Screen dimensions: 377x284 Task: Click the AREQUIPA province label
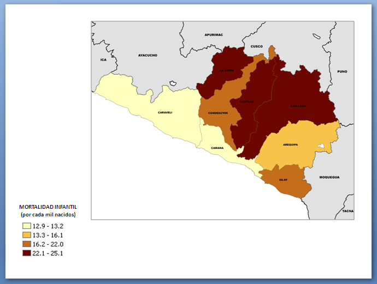tap(290, 144)
